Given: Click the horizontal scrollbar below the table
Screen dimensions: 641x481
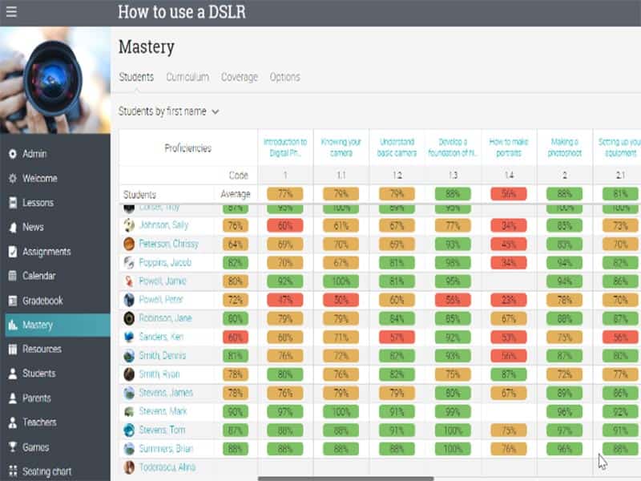Looking at the screenshot, I should (346, 479).
